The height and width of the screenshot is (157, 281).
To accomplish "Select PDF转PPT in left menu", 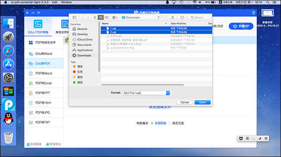I will [x=44, y=93].
